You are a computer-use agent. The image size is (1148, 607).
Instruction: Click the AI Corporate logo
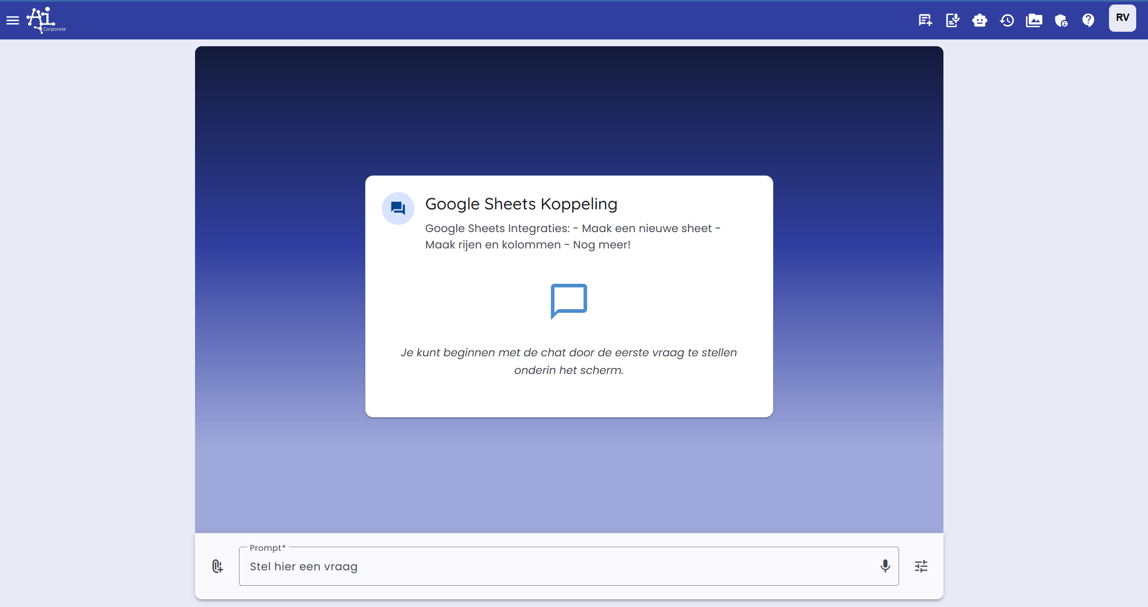point(46,20)
